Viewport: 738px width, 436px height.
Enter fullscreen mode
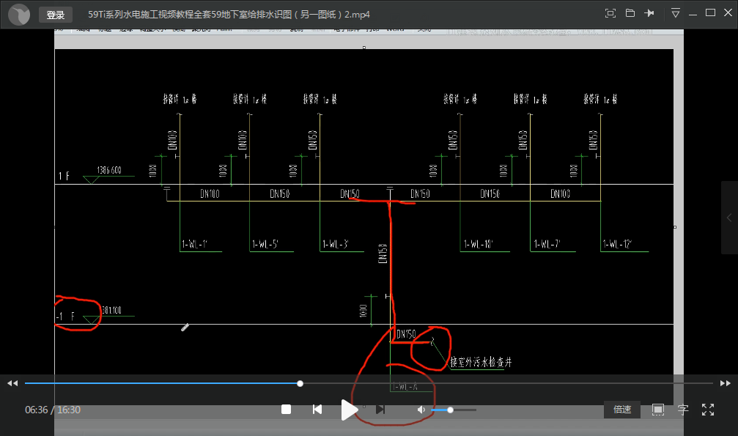pos(708,410)
